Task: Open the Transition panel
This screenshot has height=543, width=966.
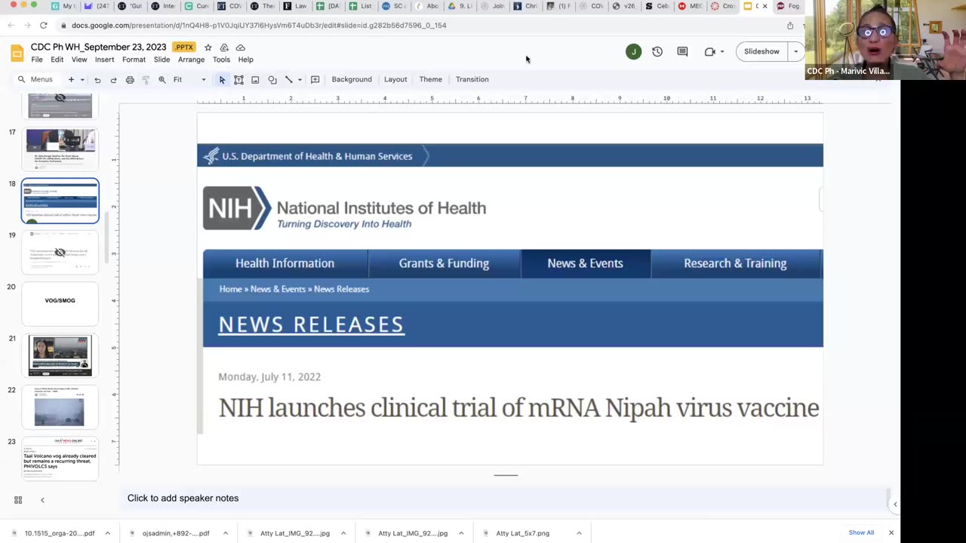Action: coord(472,79)
